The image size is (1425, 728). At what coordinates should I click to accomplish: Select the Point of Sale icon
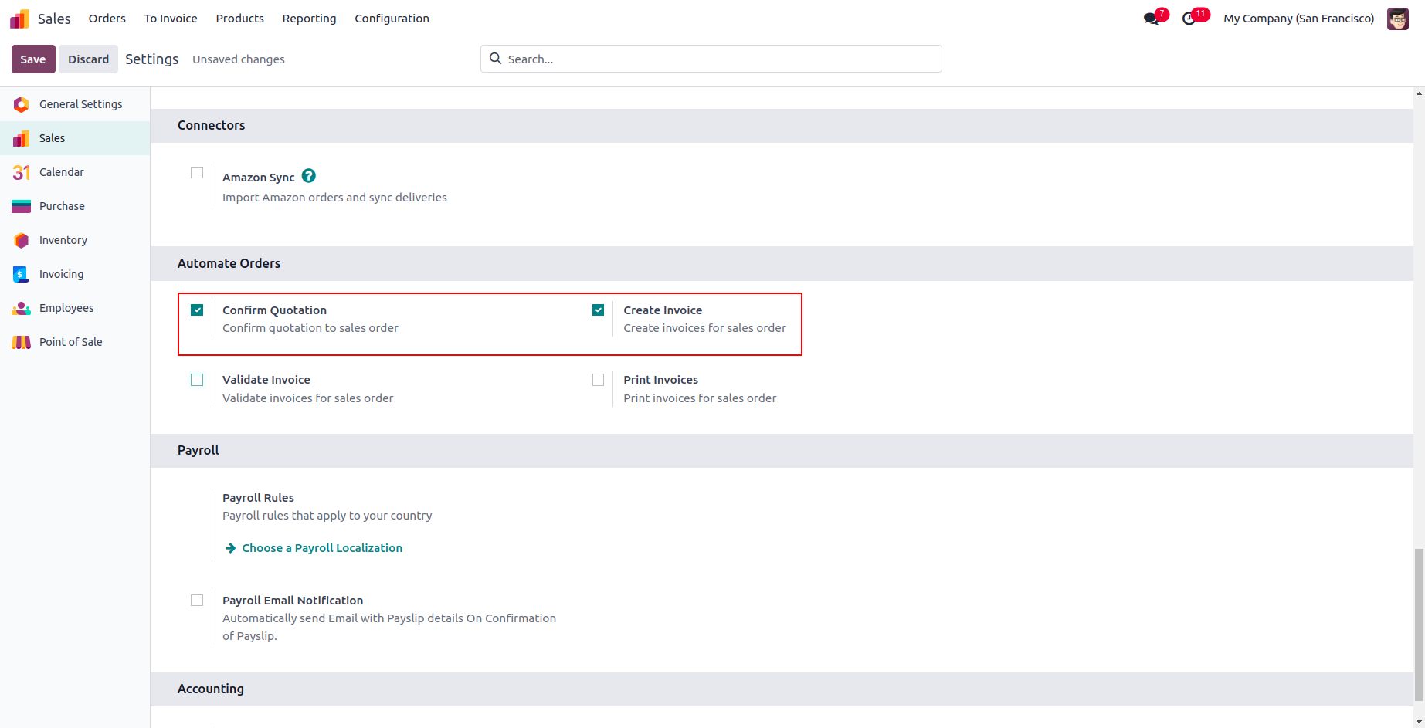pos(22,342)
